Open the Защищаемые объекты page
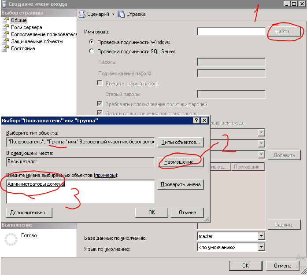This screenshot has width=307, height=275. coord(37,41)
